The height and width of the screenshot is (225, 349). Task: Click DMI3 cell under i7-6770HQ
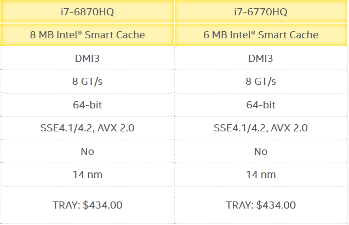[261, 58]
